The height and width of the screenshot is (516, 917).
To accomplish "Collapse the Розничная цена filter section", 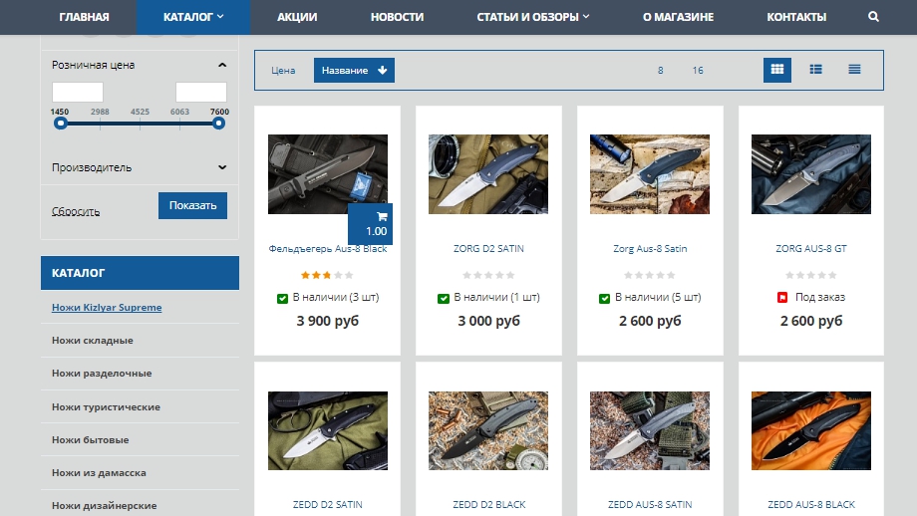I will coord(222,65).
